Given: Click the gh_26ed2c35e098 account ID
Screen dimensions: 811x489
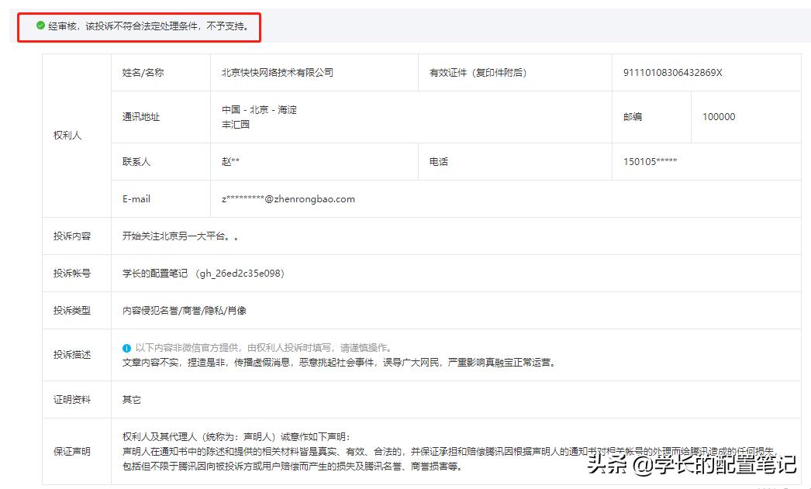Looking at the screenshot, I should [238, 273].
